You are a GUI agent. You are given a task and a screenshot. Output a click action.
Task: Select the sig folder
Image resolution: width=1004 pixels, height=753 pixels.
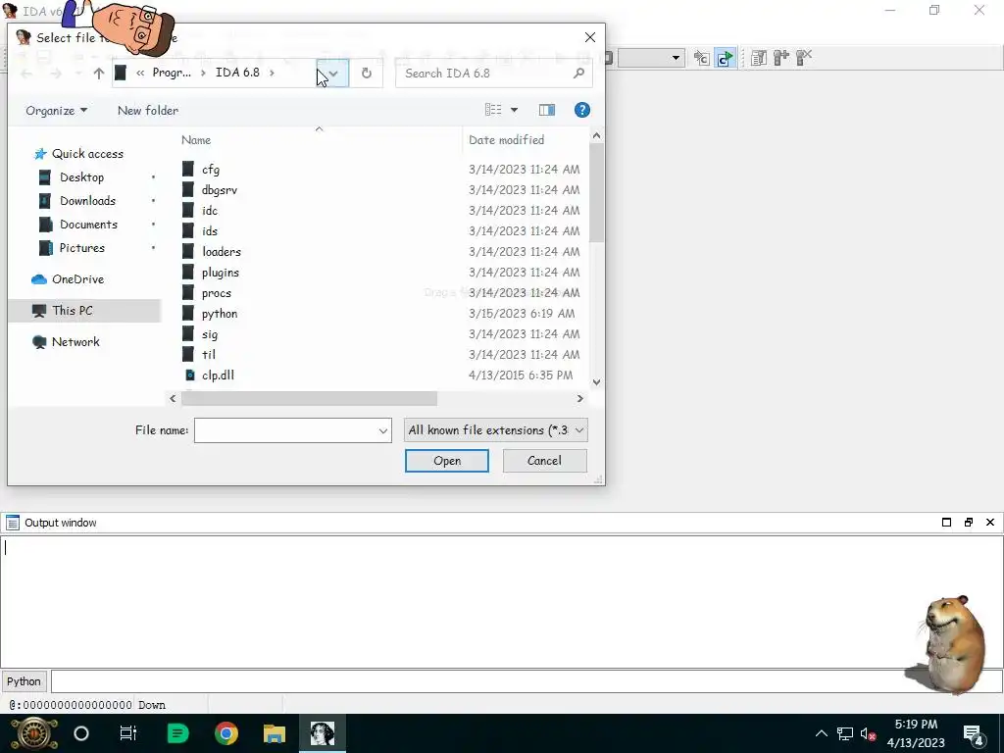click(x=210, y=333)
